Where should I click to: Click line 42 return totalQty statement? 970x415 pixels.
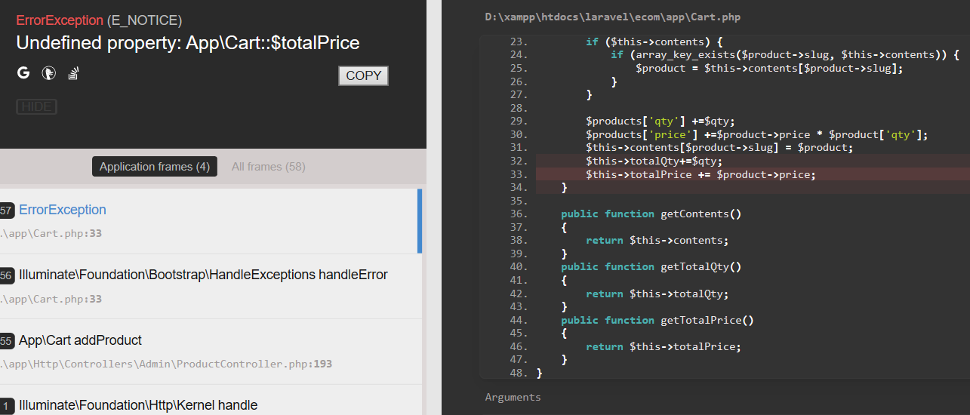click(x=657, y=294)
